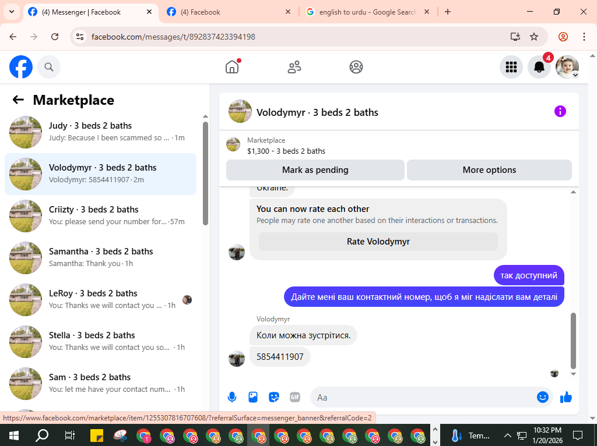Open More options button
This screenshot has width=597, height=446.
click(489, 170)
